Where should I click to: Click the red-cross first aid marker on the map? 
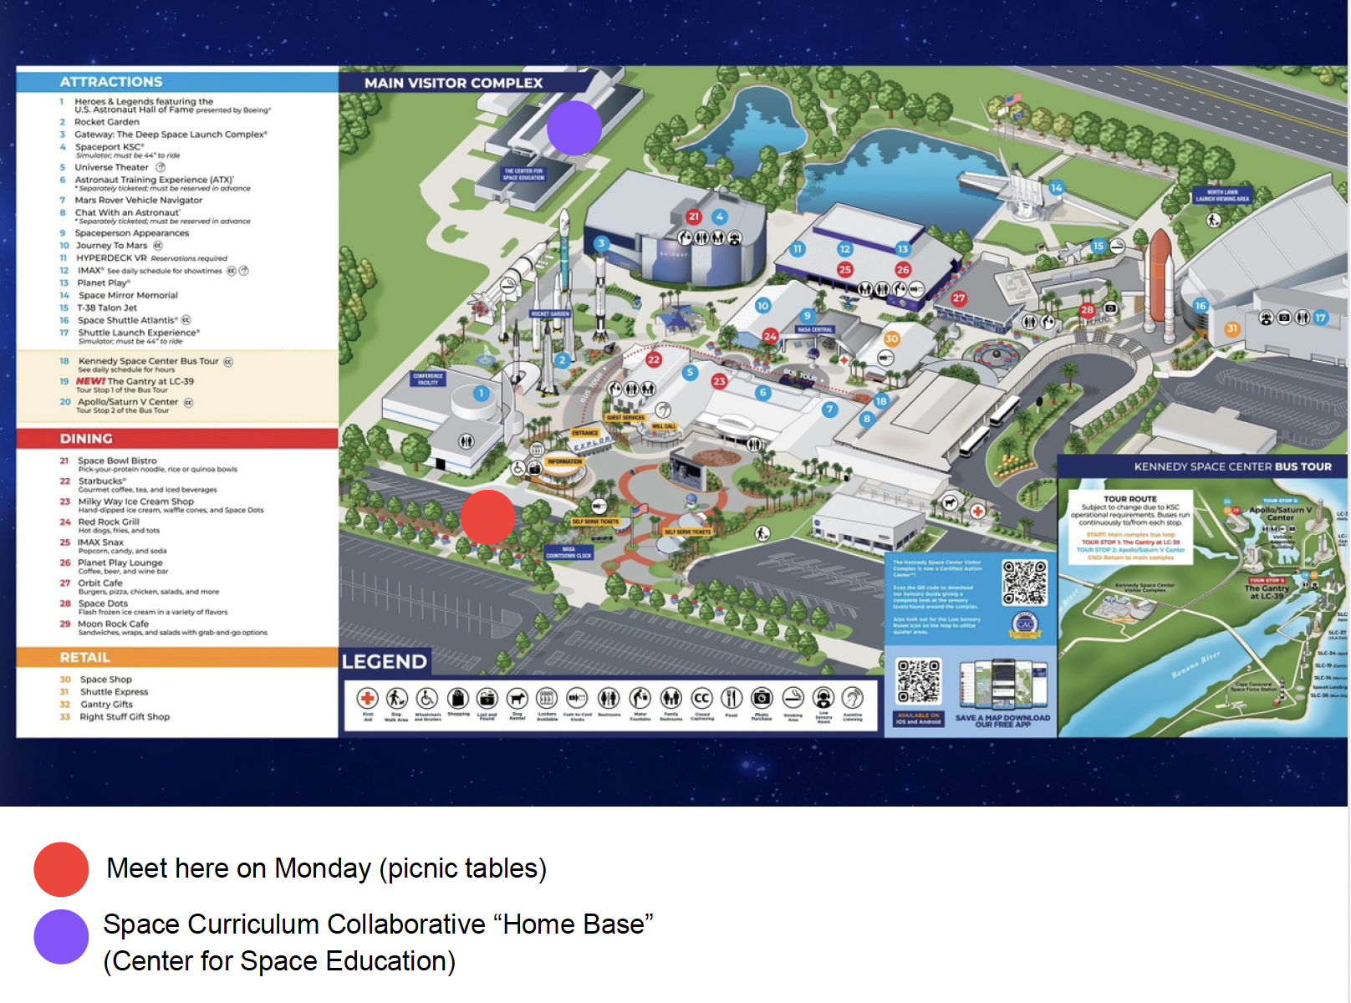tap(977, 511)
